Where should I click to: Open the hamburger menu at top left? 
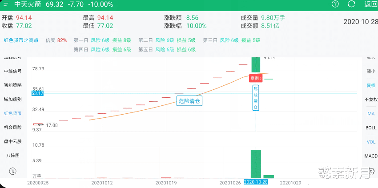tap(6, 4)
